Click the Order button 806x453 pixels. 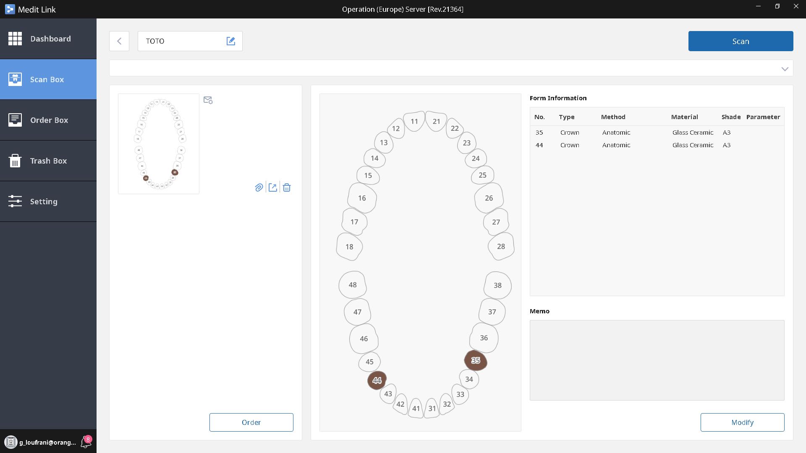click(251, 422)
